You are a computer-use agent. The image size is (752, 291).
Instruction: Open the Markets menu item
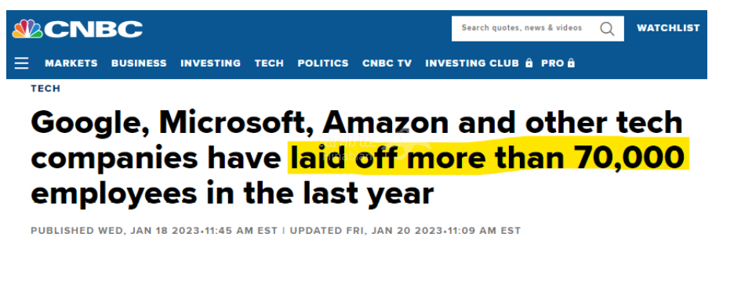point(71,63)
